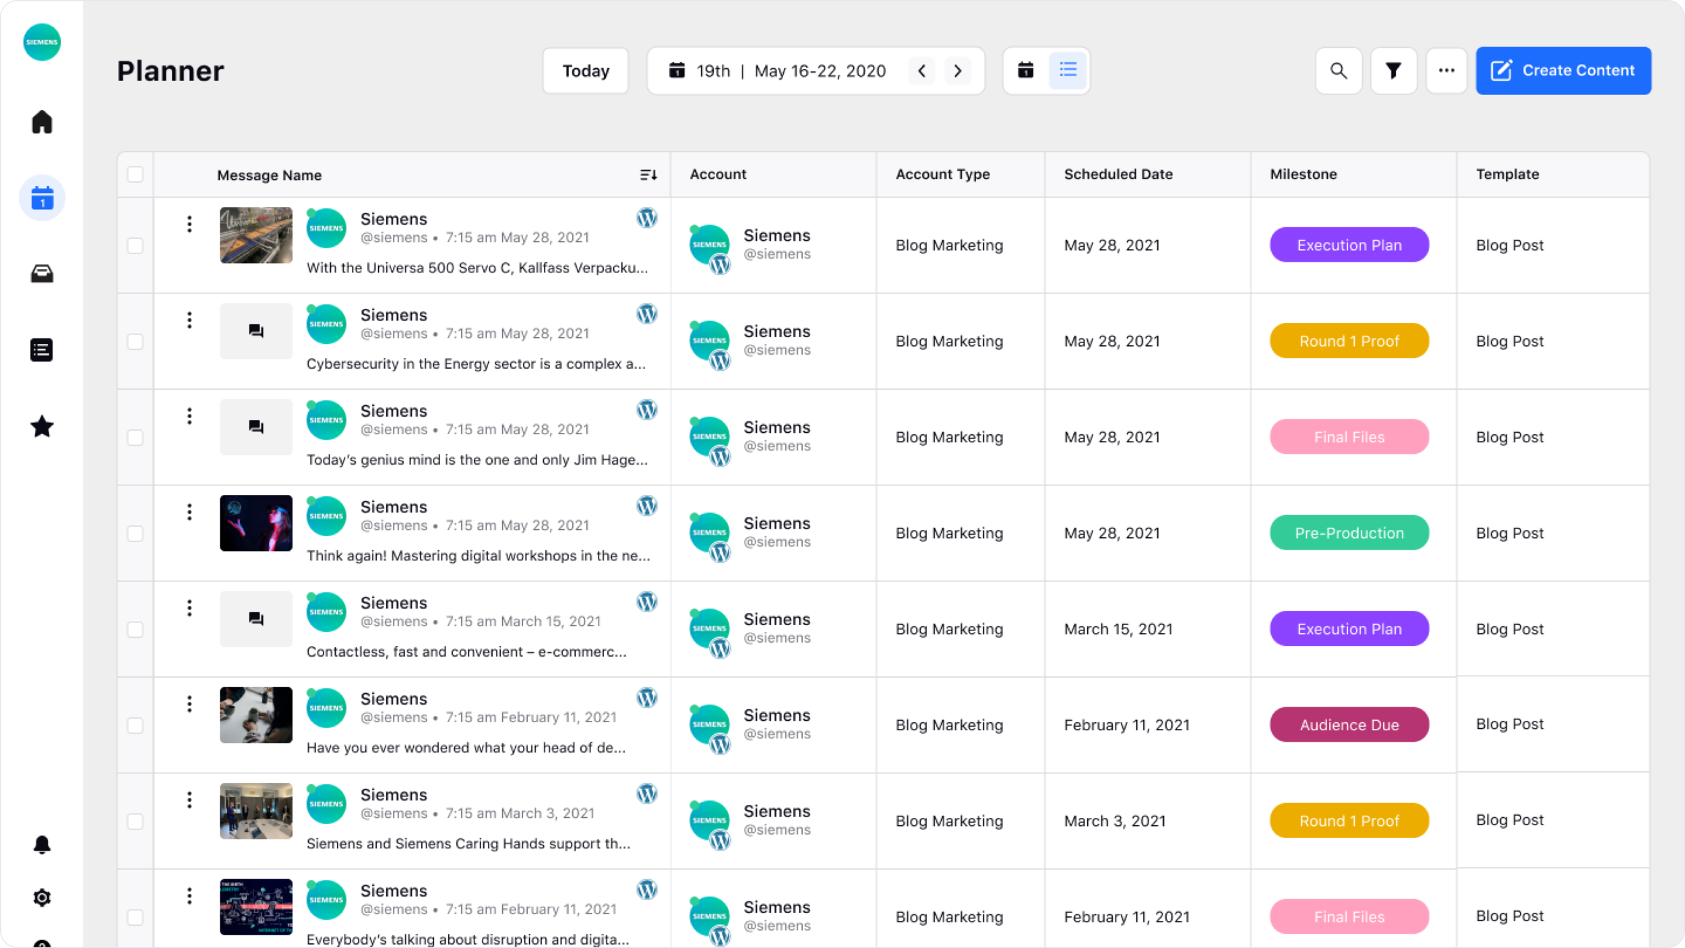Open row menu for Have you ever wondered post
Image resolution: width=1685 pixels, height=948 pixels.
coord(189,704)
